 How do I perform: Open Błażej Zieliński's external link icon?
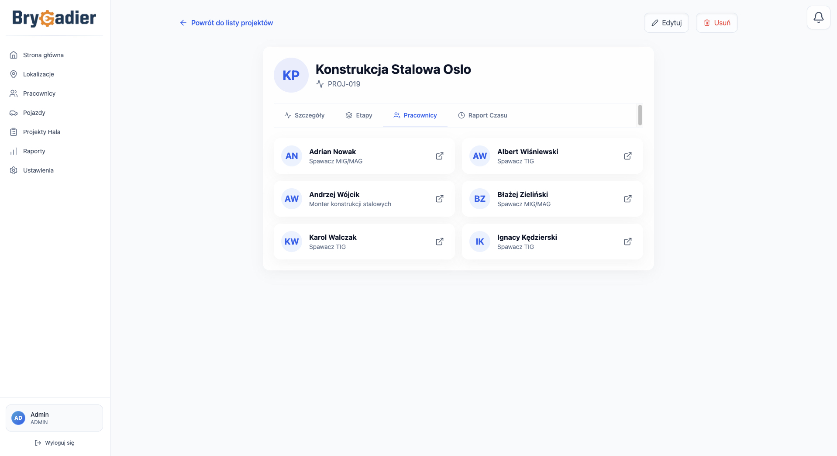628,199
